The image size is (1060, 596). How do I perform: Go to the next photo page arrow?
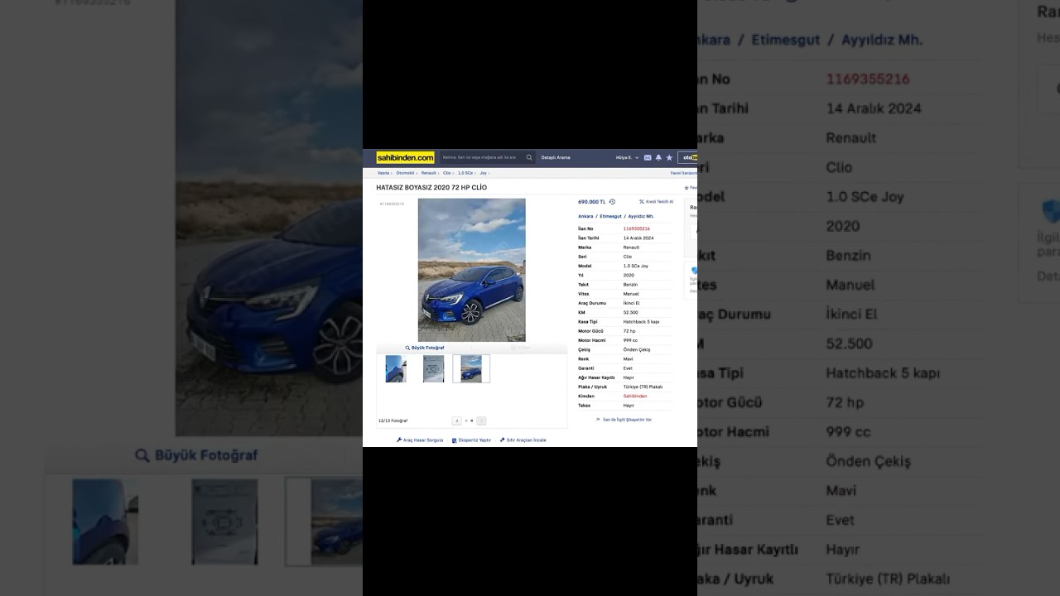(x=481, y=421)
